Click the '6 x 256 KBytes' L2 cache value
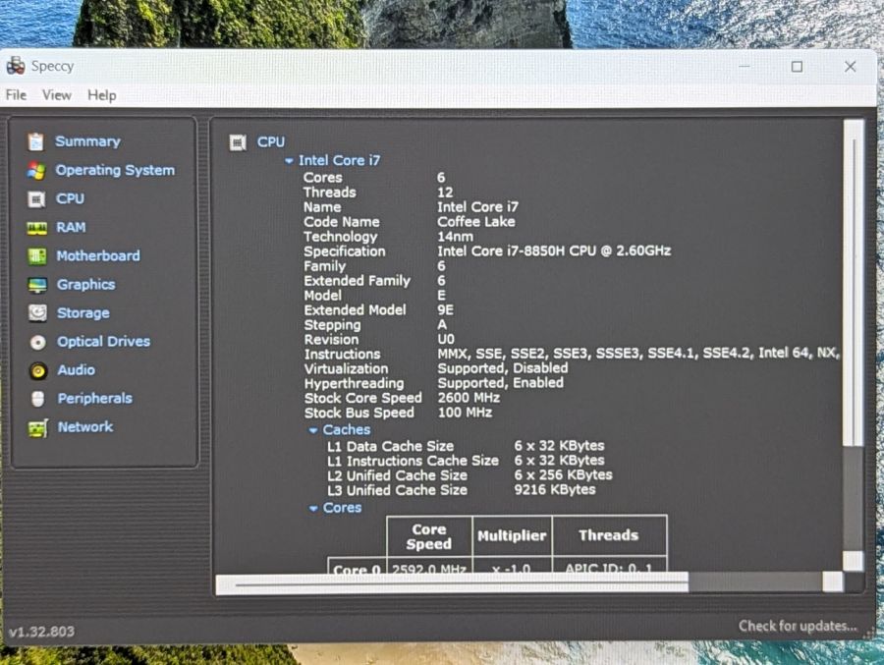This screenshot has height=665, width=884. tap(563, 474)
